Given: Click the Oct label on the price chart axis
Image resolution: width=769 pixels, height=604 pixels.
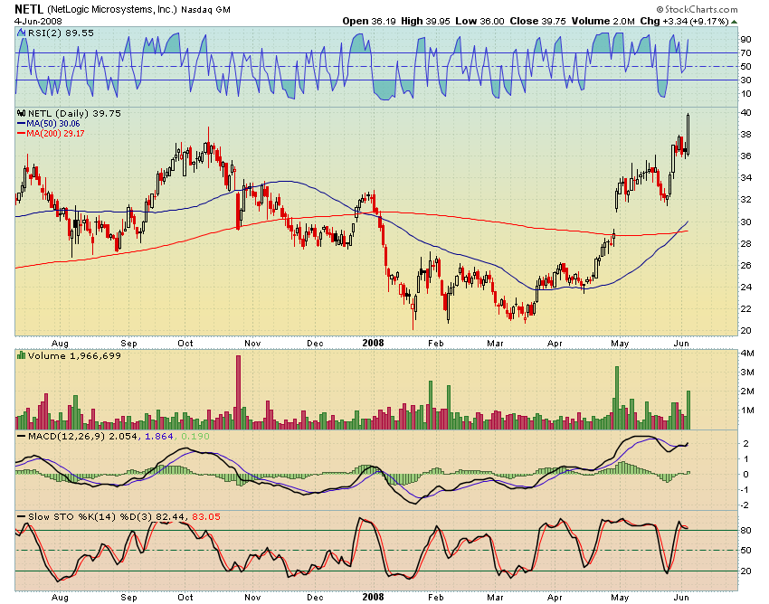Looking at the screenshot, I should point(185,344).
